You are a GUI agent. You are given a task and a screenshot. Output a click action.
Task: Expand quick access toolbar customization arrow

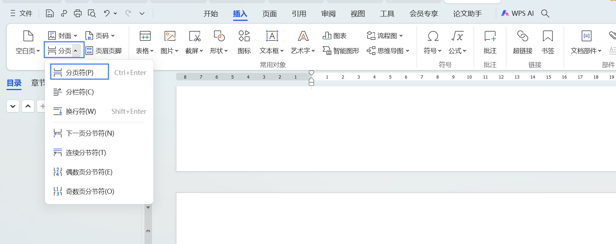[x=142, y=14]
